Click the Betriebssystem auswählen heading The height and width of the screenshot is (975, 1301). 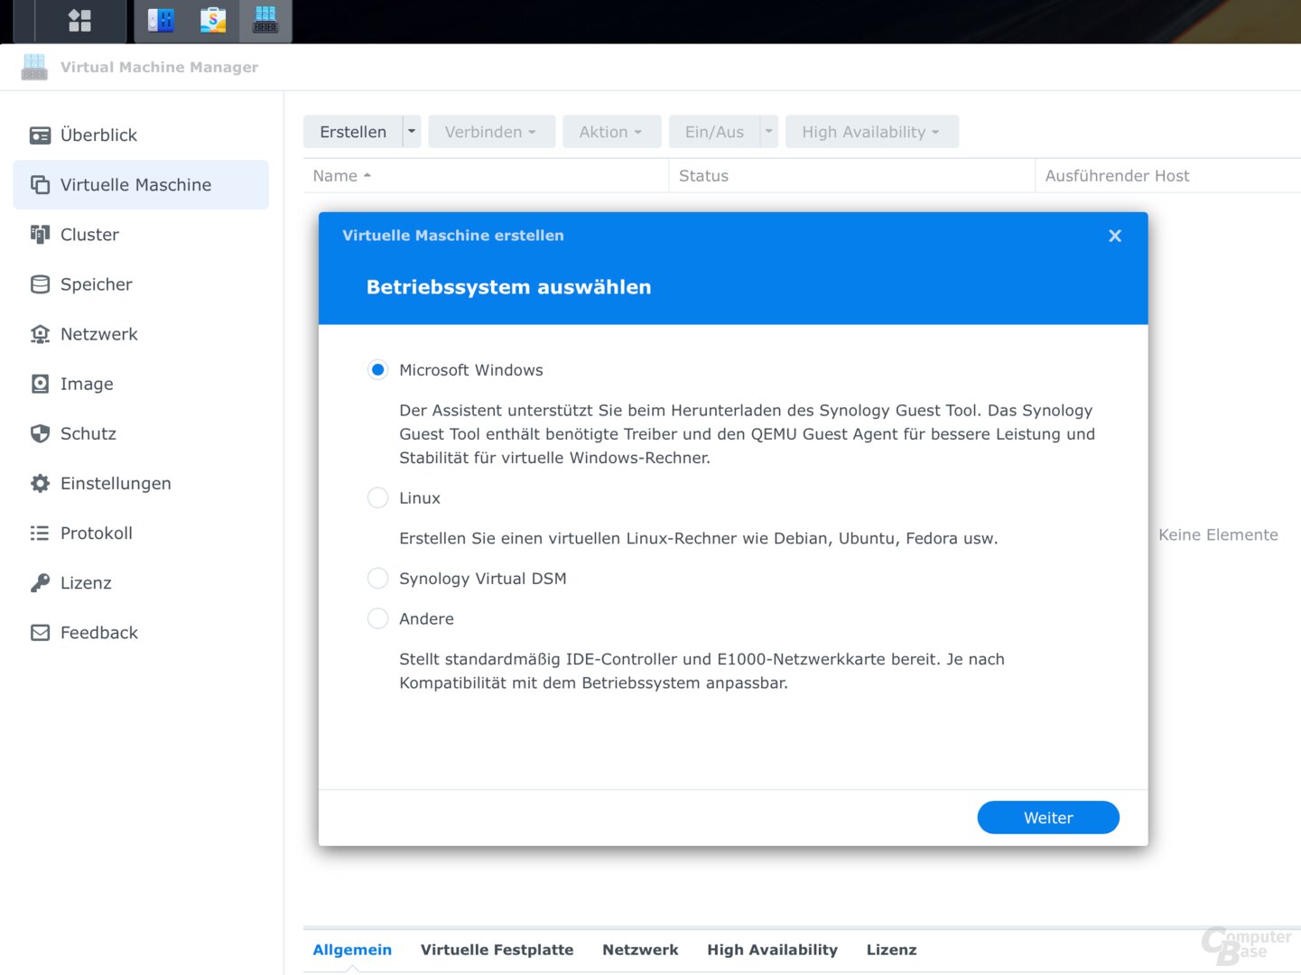pos(508,287)
